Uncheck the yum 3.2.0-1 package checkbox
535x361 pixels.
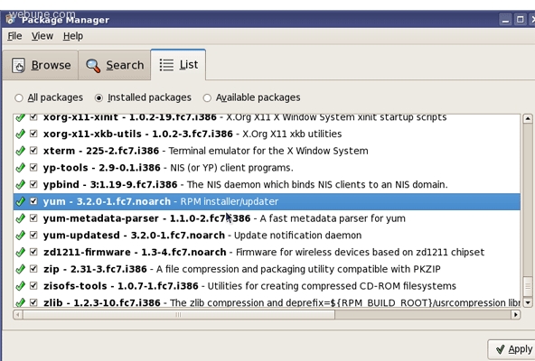33,200
